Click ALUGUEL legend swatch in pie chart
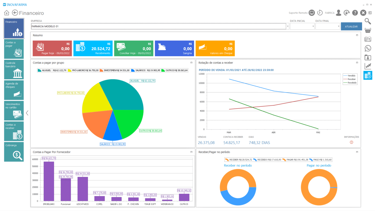 (x=40, y=70)
